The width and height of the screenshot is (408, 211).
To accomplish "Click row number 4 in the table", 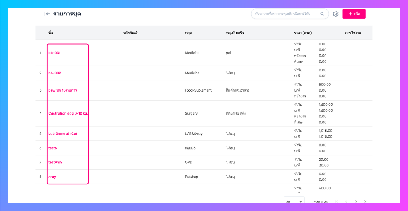I will point(41,113).
